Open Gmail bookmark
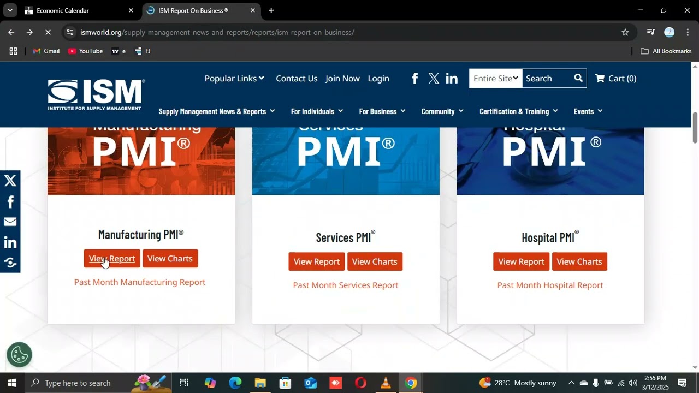Viewport: 699px width, 393px height. click(46, 51)
